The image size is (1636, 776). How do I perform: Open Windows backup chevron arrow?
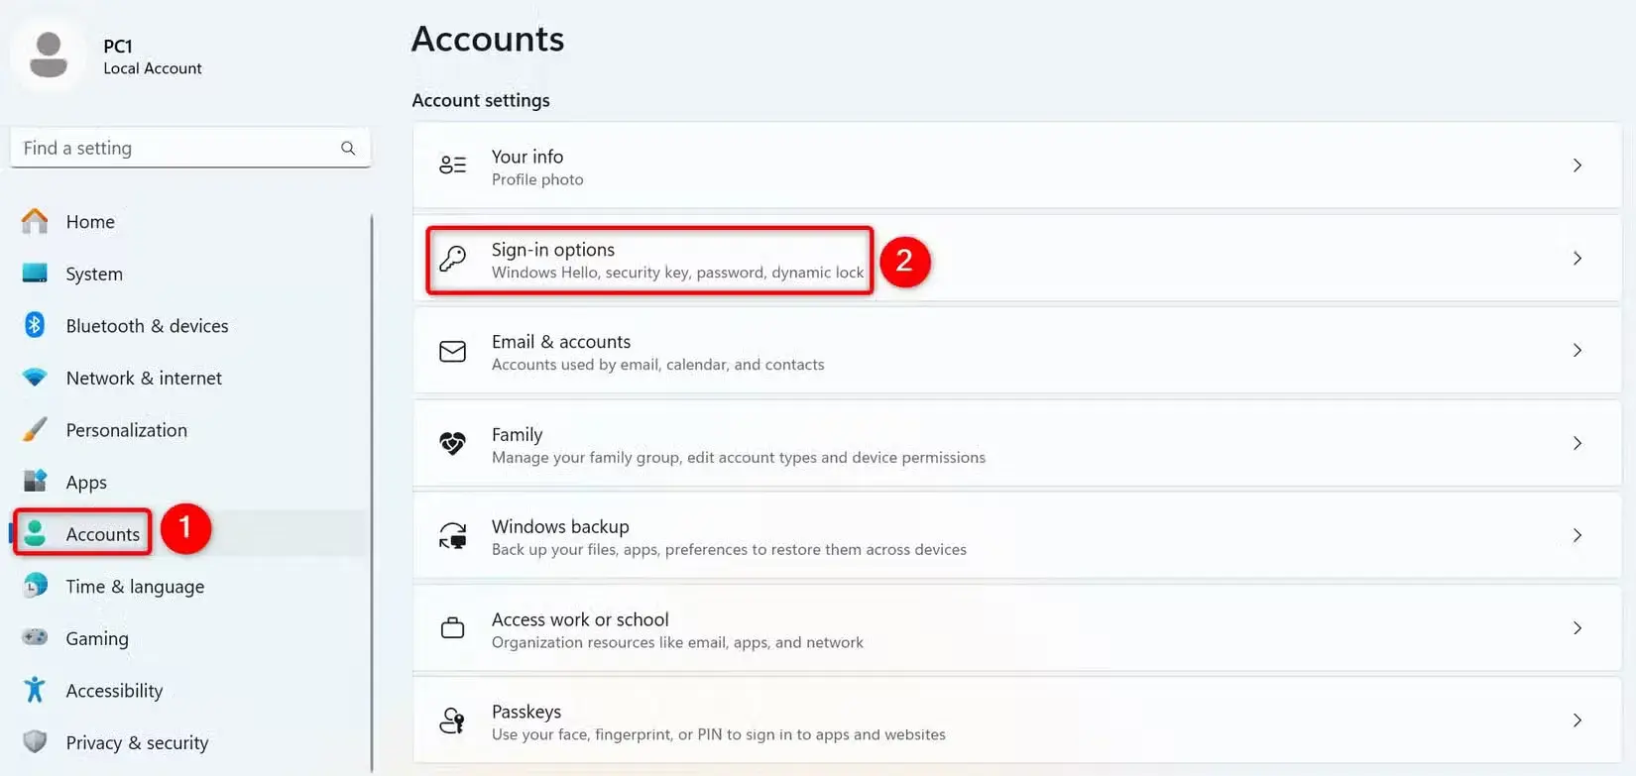tap(1577, 536)
